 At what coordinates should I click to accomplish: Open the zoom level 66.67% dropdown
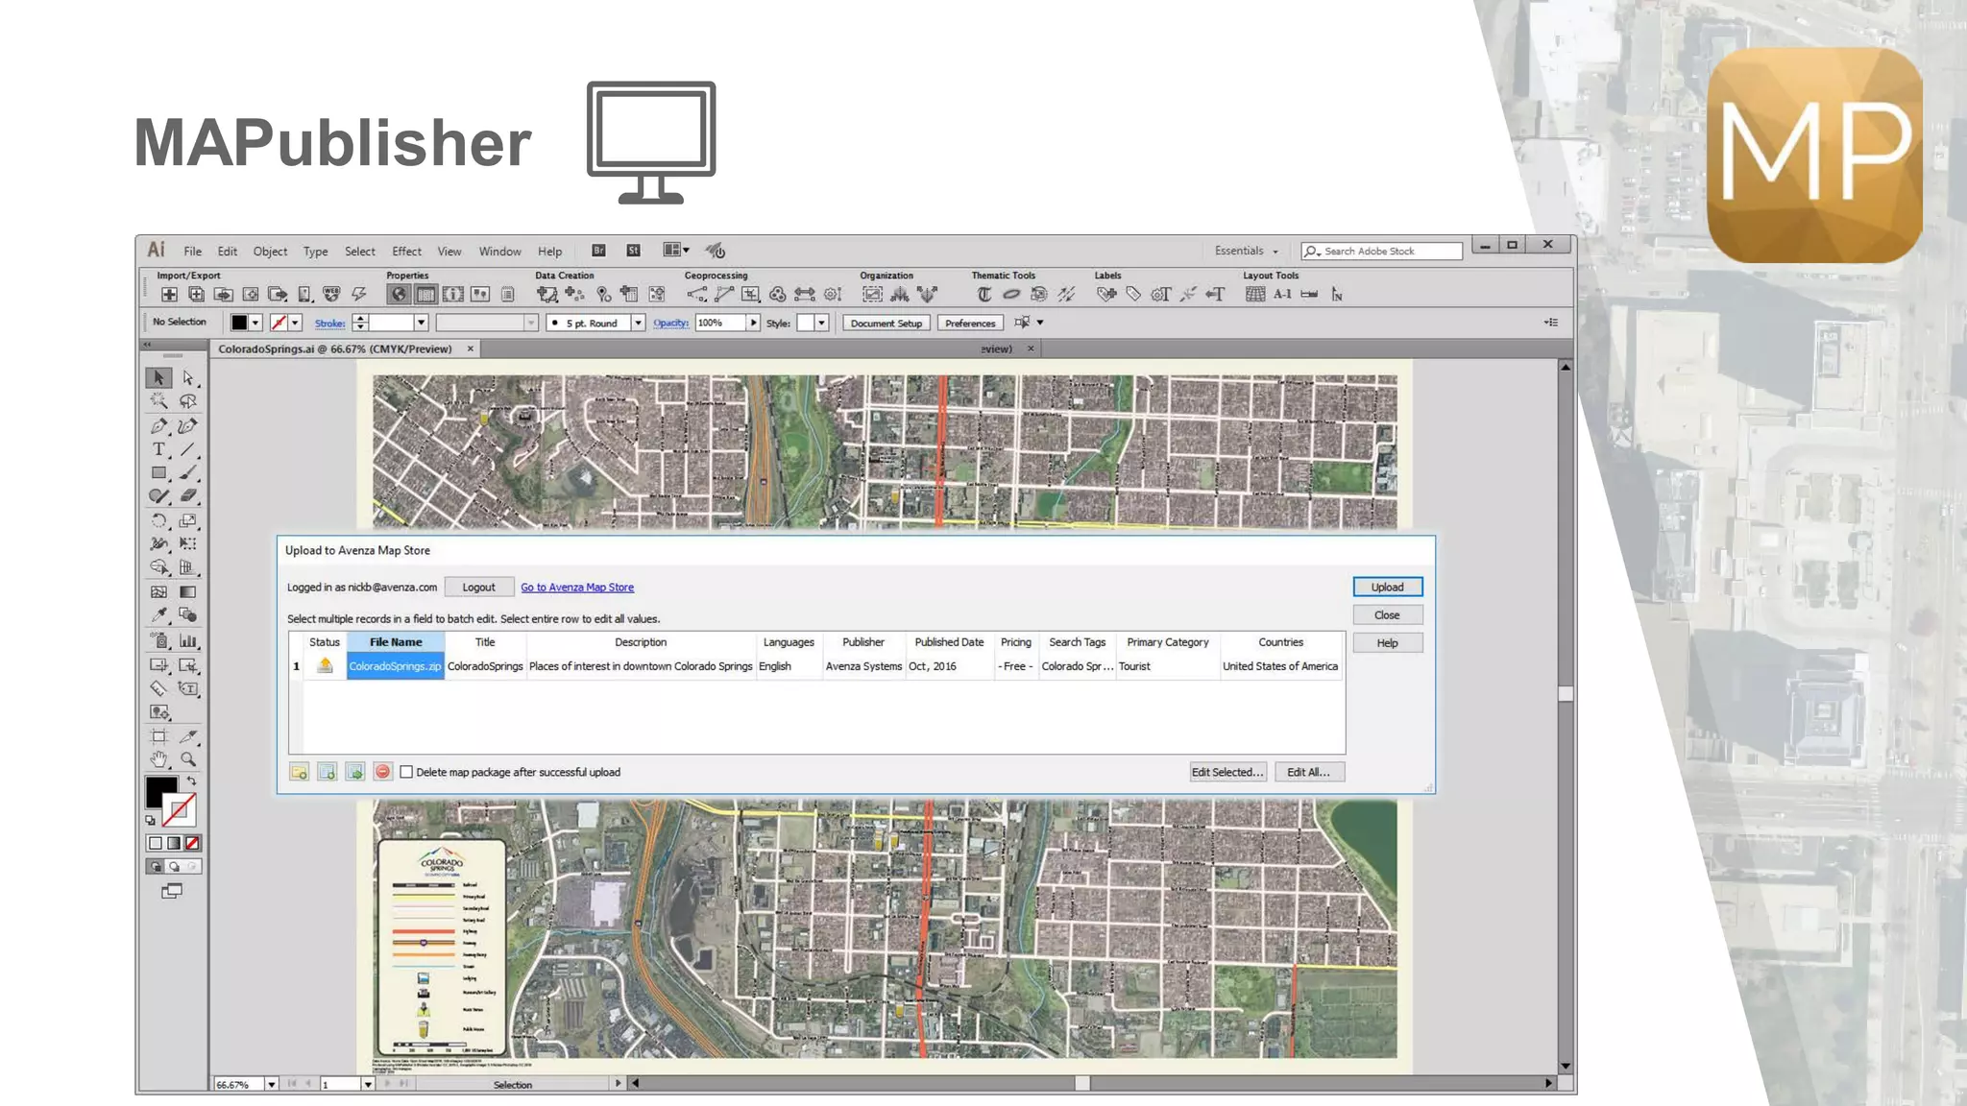pyautogui.click(x=271, y=1084)
